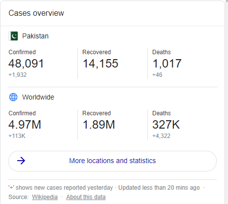Click the arrow icon in the More locations button
Viewport: 228px width, 204px height.
click(21, 161)
